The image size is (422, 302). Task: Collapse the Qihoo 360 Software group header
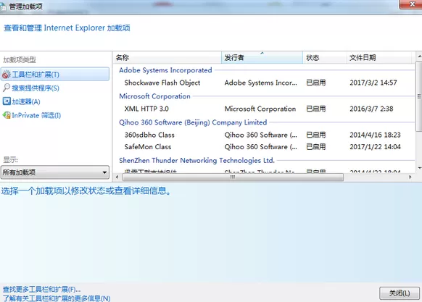coord(193,122)
